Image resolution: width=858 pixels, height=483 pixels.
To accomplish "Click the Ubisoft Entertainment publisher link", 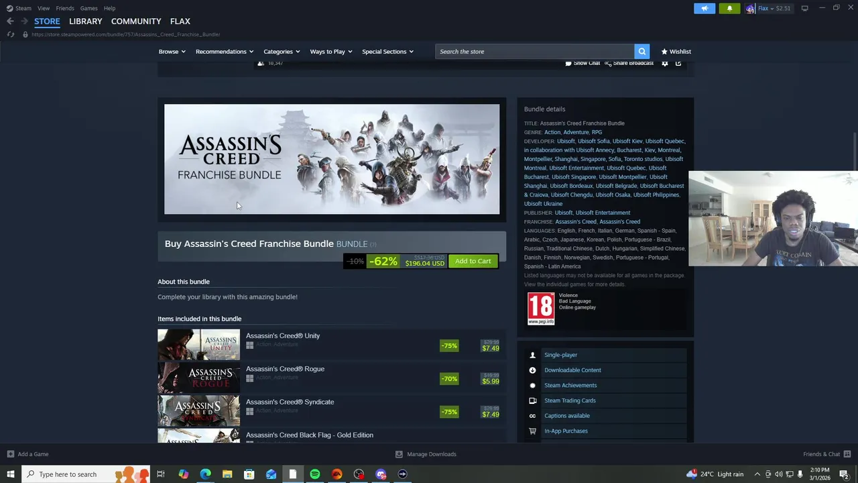I will coord(603,213).
